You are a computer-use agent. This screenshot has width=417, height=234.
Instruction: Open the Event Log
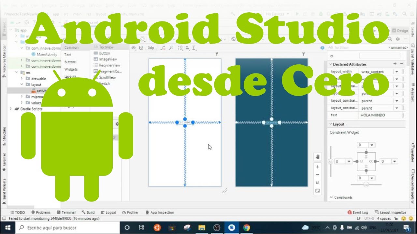pyautogui.click(x=358, y=212)
